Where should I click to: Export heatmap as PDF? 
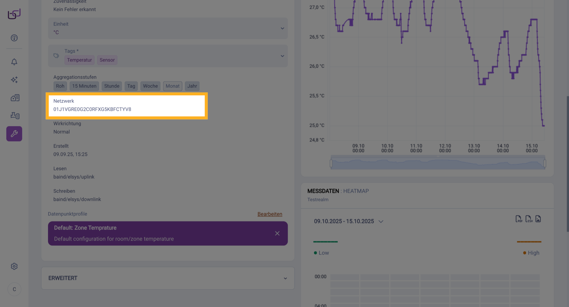[519, 219]
